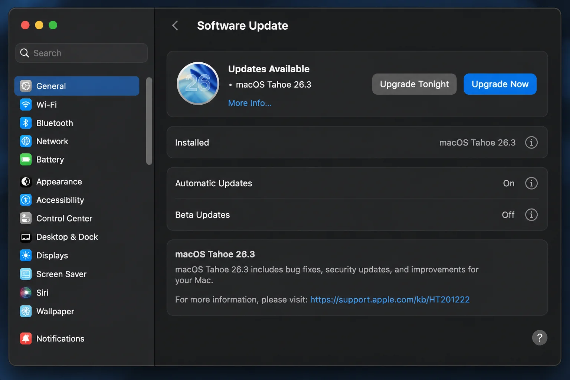The image size is (570, 380).
Task: Go back with the chevron arrow
Action: tap(175, 26)
